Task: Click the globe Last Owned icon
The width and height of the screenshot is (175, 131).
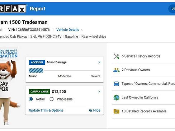Action: [117, 97]
